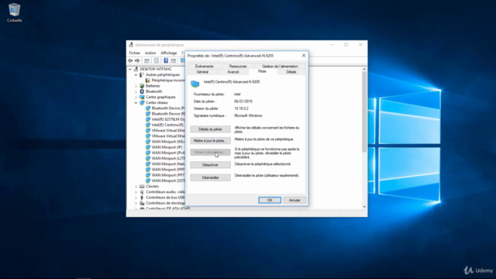Viewport: 496px width, 279px height.
Task: Click the Device Manager title bar icon
Action: point(131,45)
